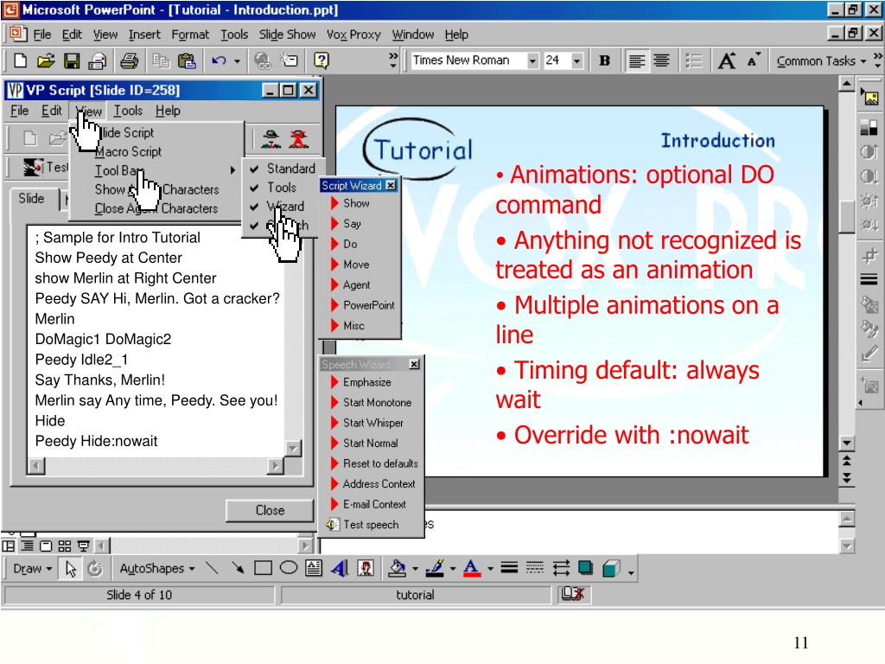Open the Slide Show menu in PowerPoint
This screenshot has width=885, height=664.
(287, 35)
